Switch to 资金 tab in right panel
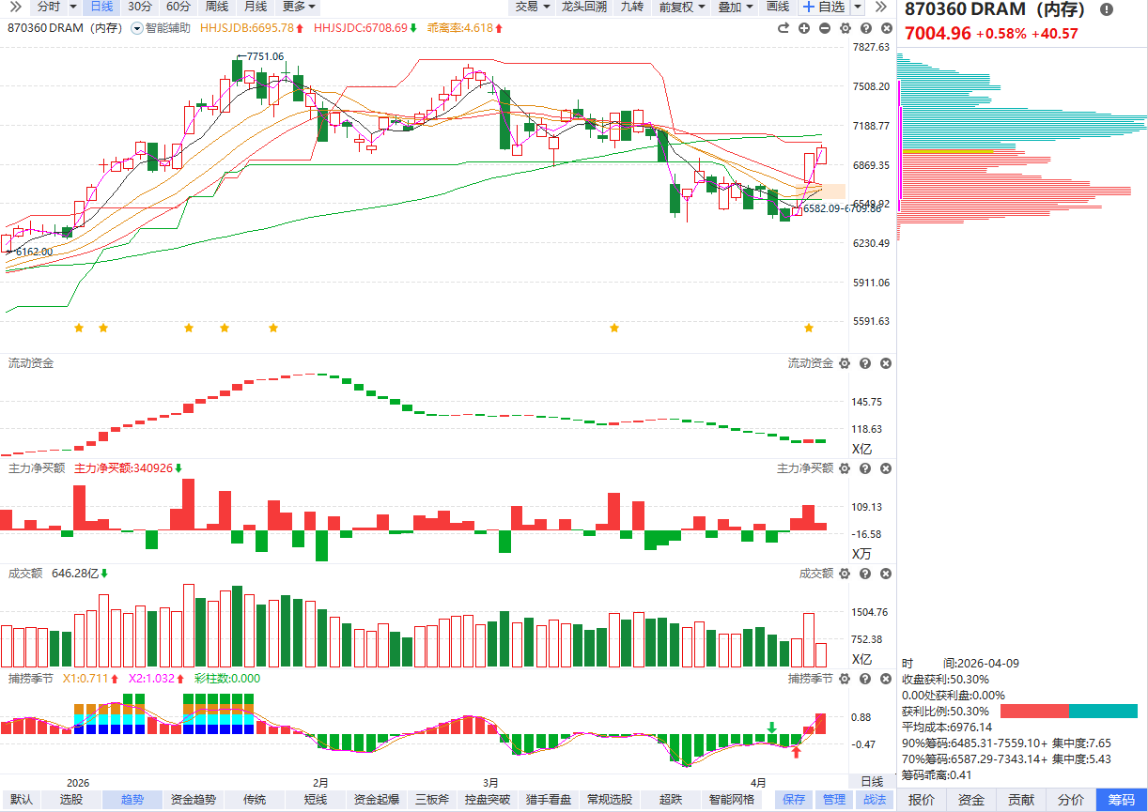The width and height of the screenshot is (1148, 812). coord(971,800)
